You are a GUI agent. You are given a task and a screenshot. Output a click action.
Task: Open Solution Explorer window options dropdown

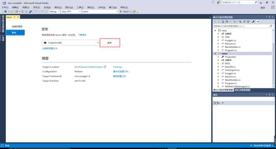[x=267, y=17]
